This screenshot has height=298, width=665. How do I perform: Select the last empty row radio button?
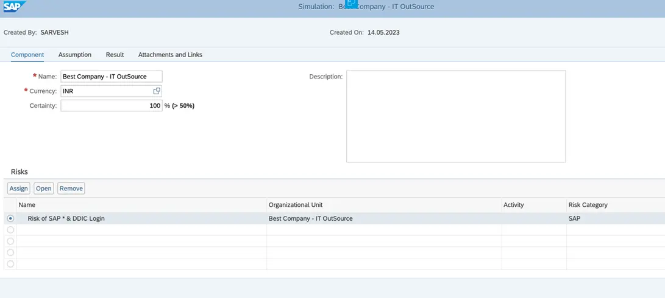coord(10,264)
